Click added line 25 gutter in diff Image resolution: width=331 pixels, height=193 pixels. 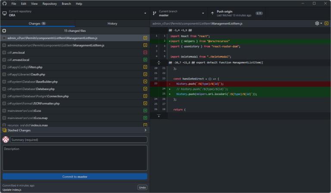click(x=159, y=94)
